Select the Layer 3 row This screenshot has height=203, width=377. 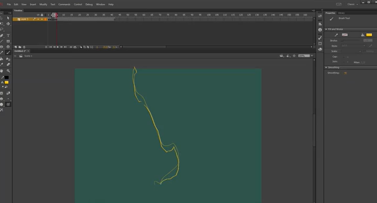(30, 19)
